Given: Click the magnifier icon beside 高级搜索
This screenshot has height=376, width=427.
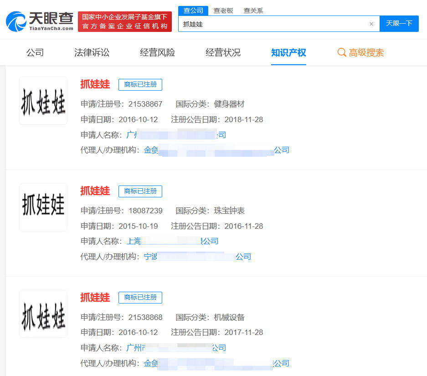Looking at the screenshot, I should pos(341,53).
